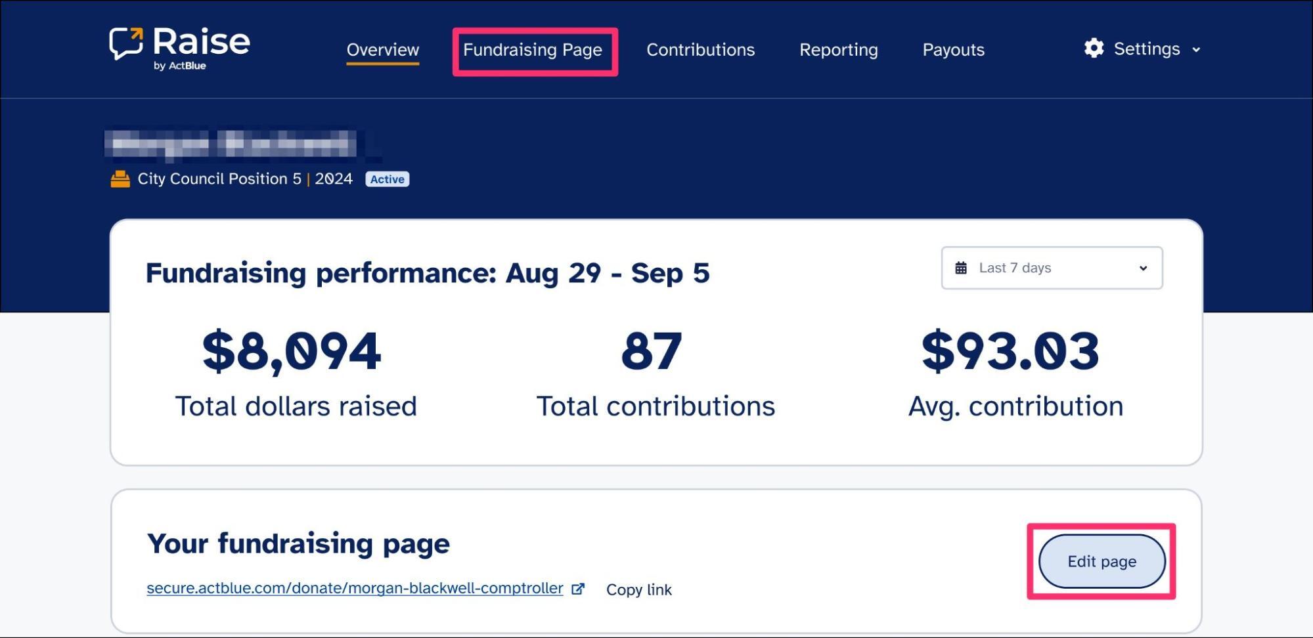Click the arrow in the date range selector
1313x638 pixels.
click(1143, 268)
